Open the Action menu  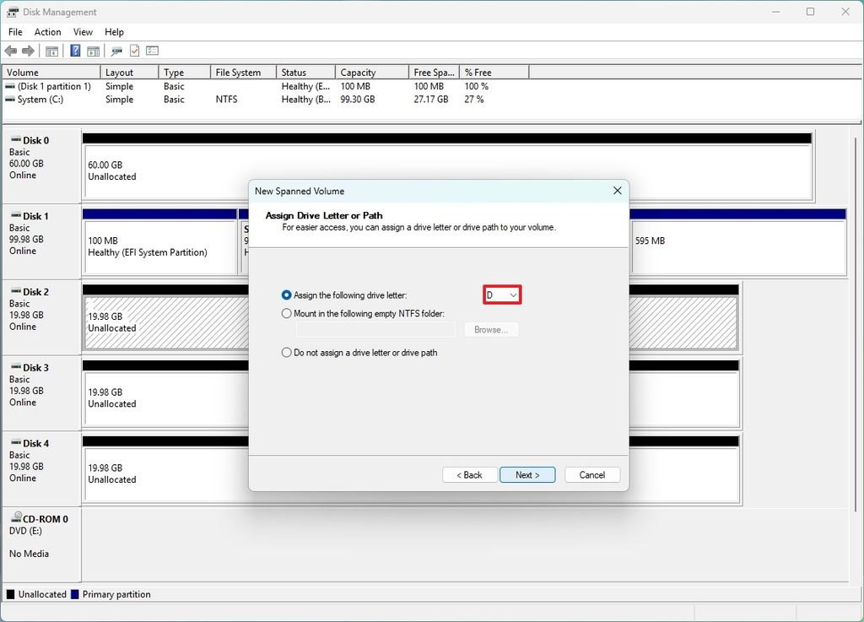(x=47, y=32)
